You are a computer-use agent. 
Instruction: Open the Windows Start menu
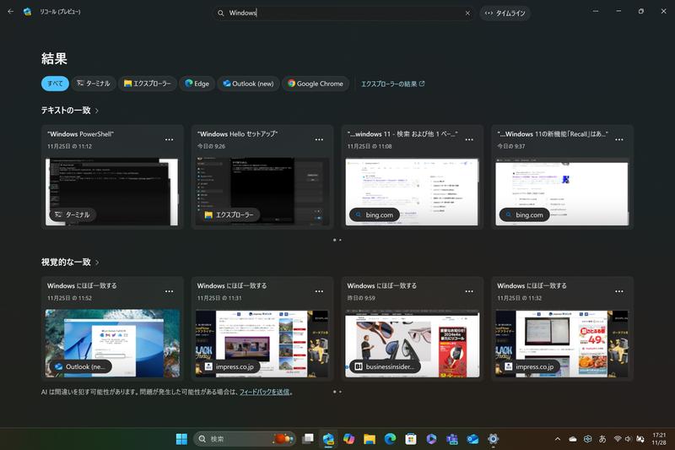tap(181, 439)
